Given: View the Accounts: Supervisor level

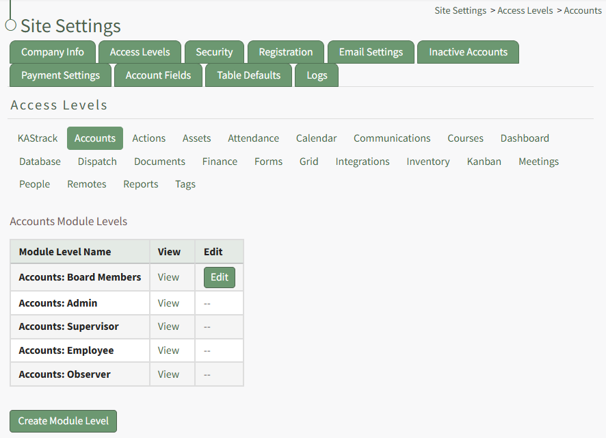Looking at the screenshot, I should click(168, 326).
